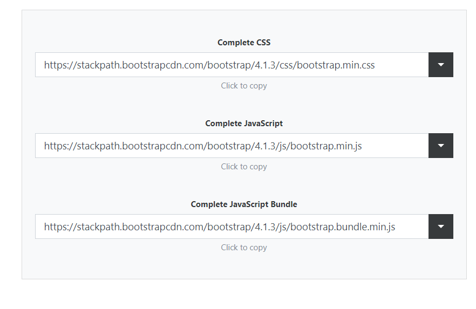The width and height of the screenshot is (476, 309).
Task: Click 'Click to copy' under bundle field
Action: click(244, 248)
